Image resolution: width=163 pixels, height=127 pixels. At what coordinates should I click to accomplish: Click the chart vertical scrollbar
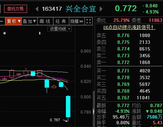click(94, 109)
